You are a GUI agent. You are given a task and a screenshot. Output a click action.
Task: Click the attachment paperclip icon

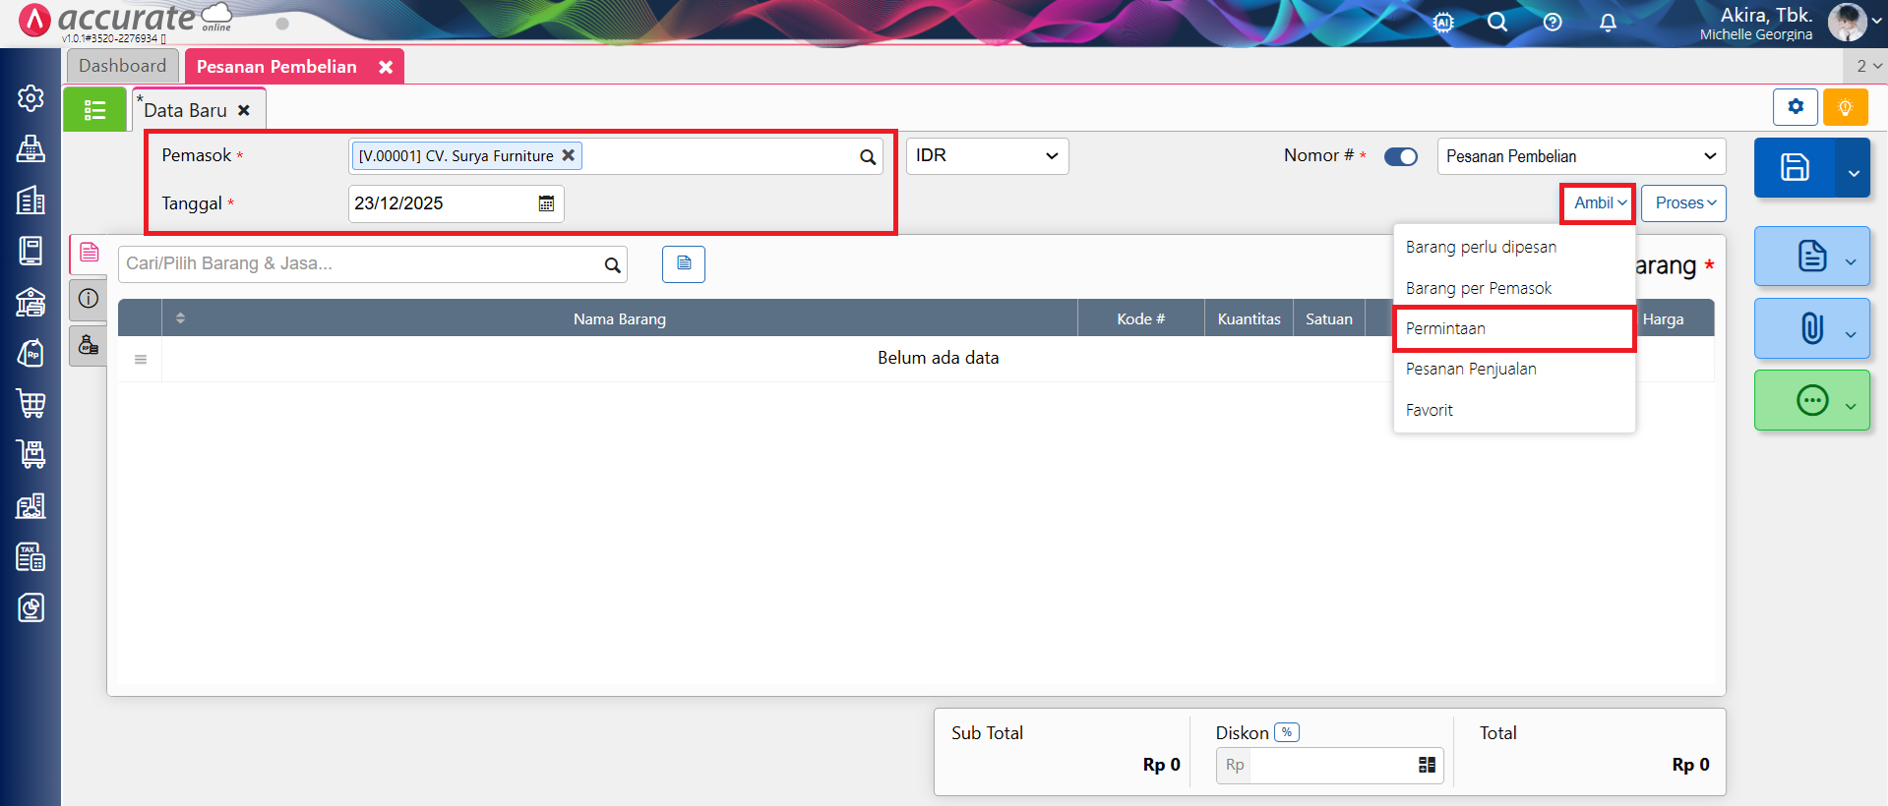[1811, 328]
